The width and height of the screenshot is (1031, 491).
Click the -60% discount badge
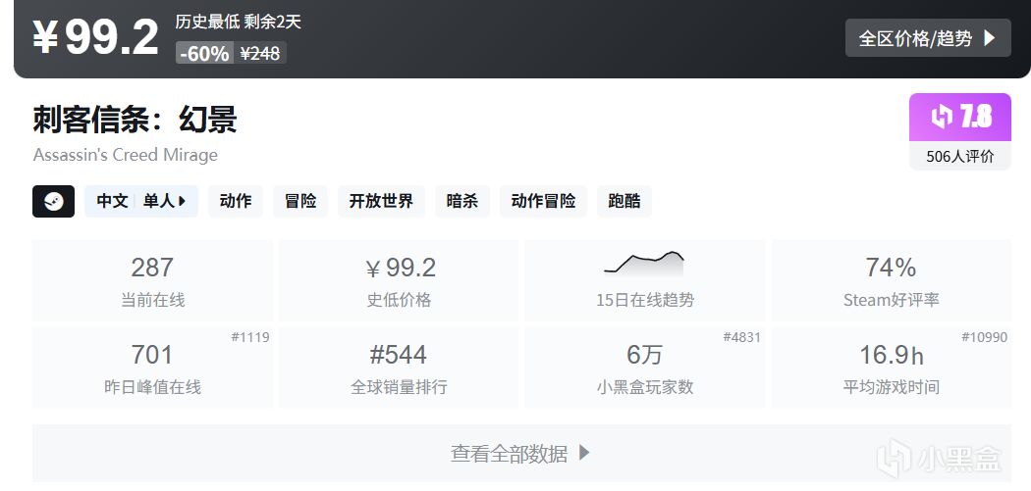click(x=204, y=53)
